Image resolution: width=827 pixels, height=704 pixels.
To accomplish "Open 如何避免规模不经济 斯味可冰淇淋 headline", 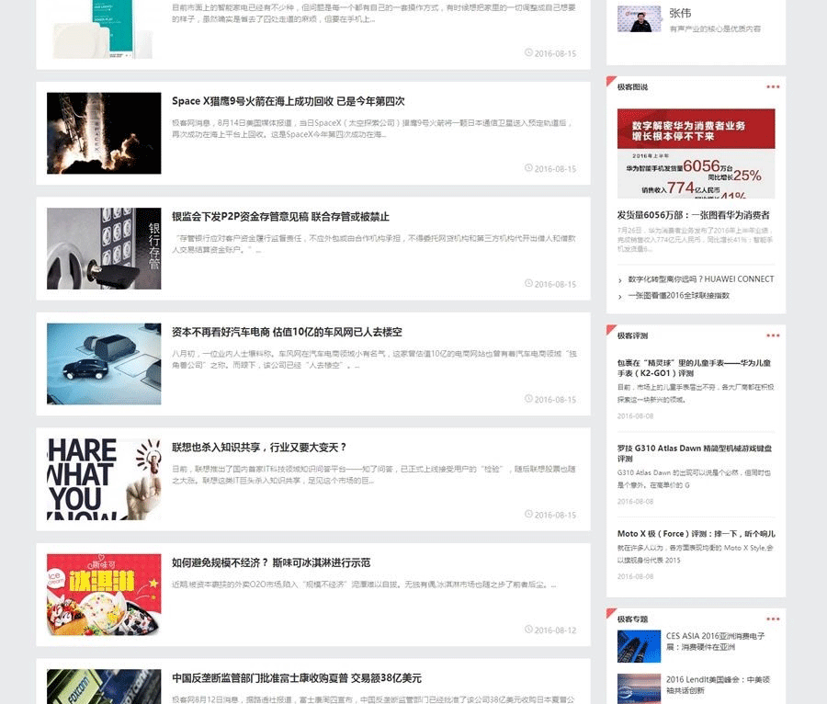I will [271, 562].
